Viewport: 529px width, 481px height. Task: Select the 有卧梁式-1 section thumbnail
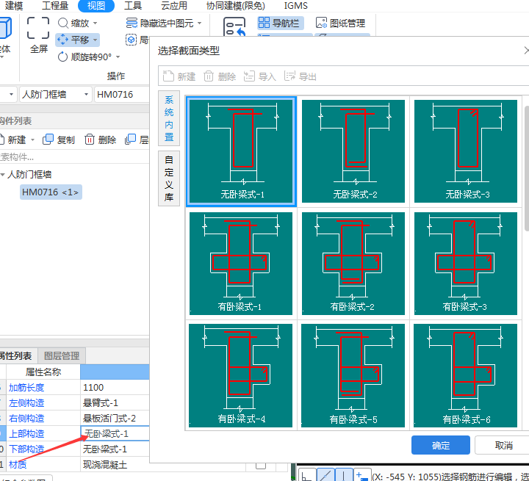tap(241, 264)
